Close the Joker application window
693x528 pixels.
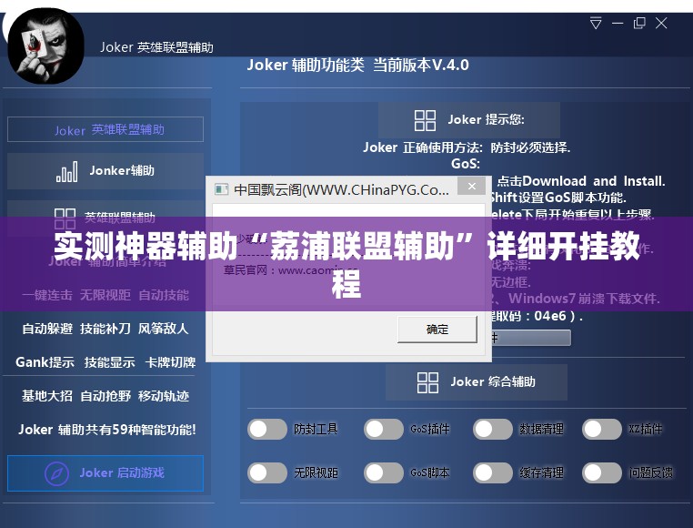661,23
